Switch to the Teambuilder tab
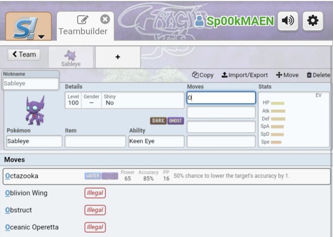The height and width of the screenshot is (237, 333). [x=85, y=26]
